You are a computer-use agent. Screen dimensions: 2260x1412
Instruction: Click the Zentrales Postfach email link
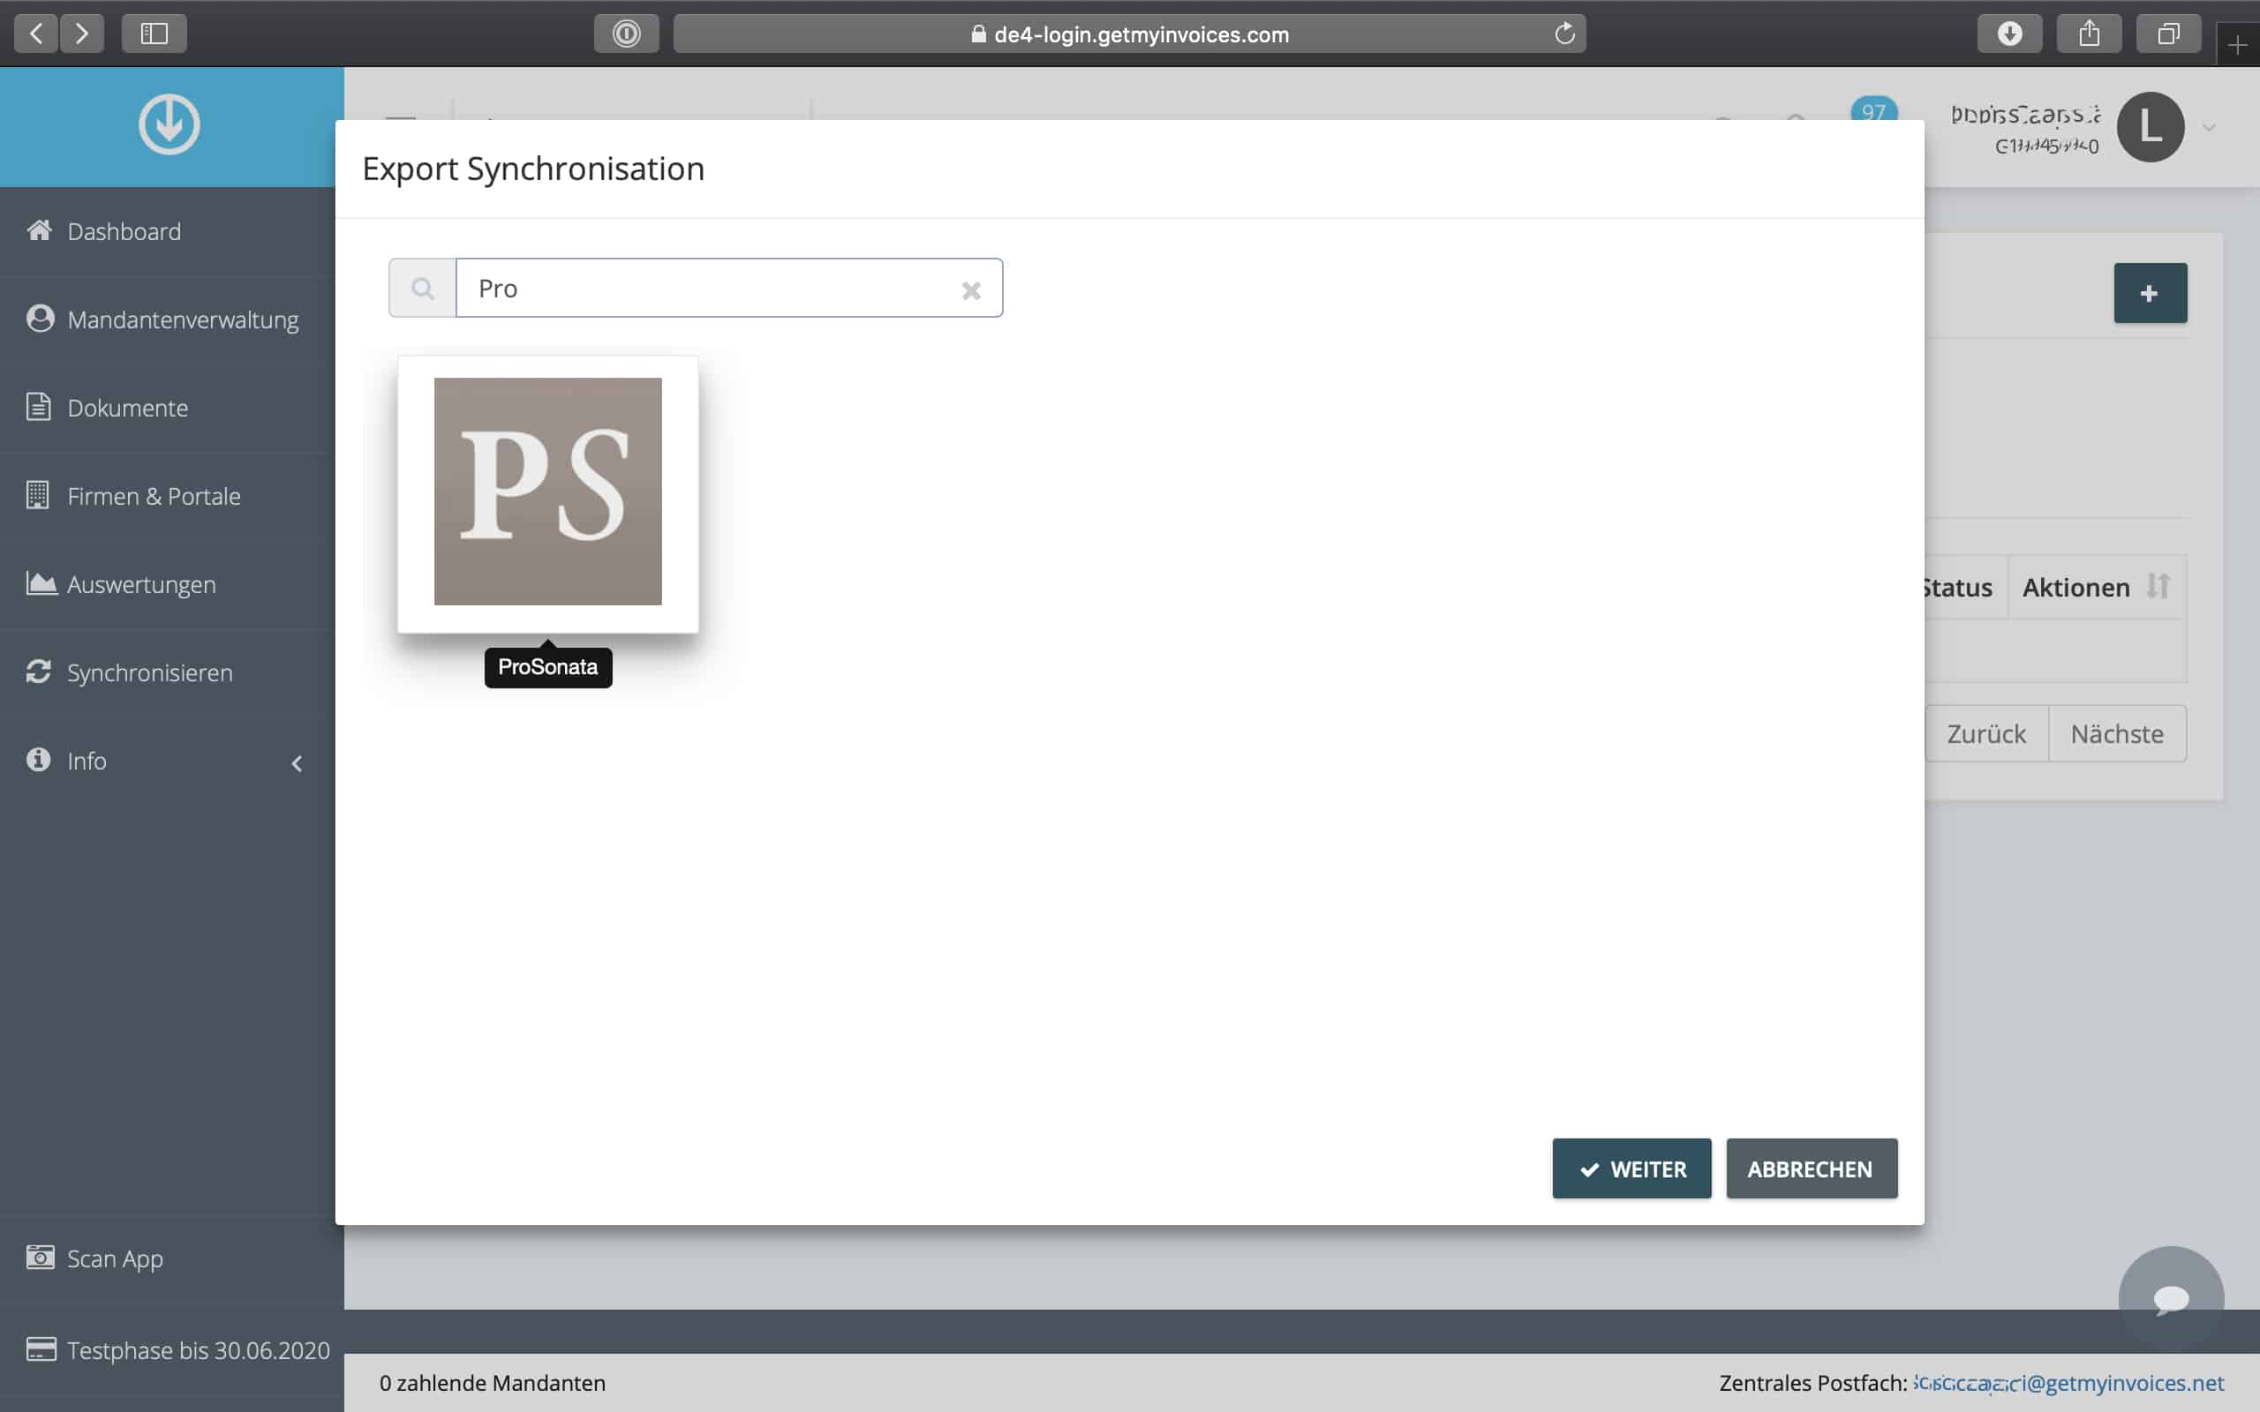pyautogui.click(x=2068, y=1382)
